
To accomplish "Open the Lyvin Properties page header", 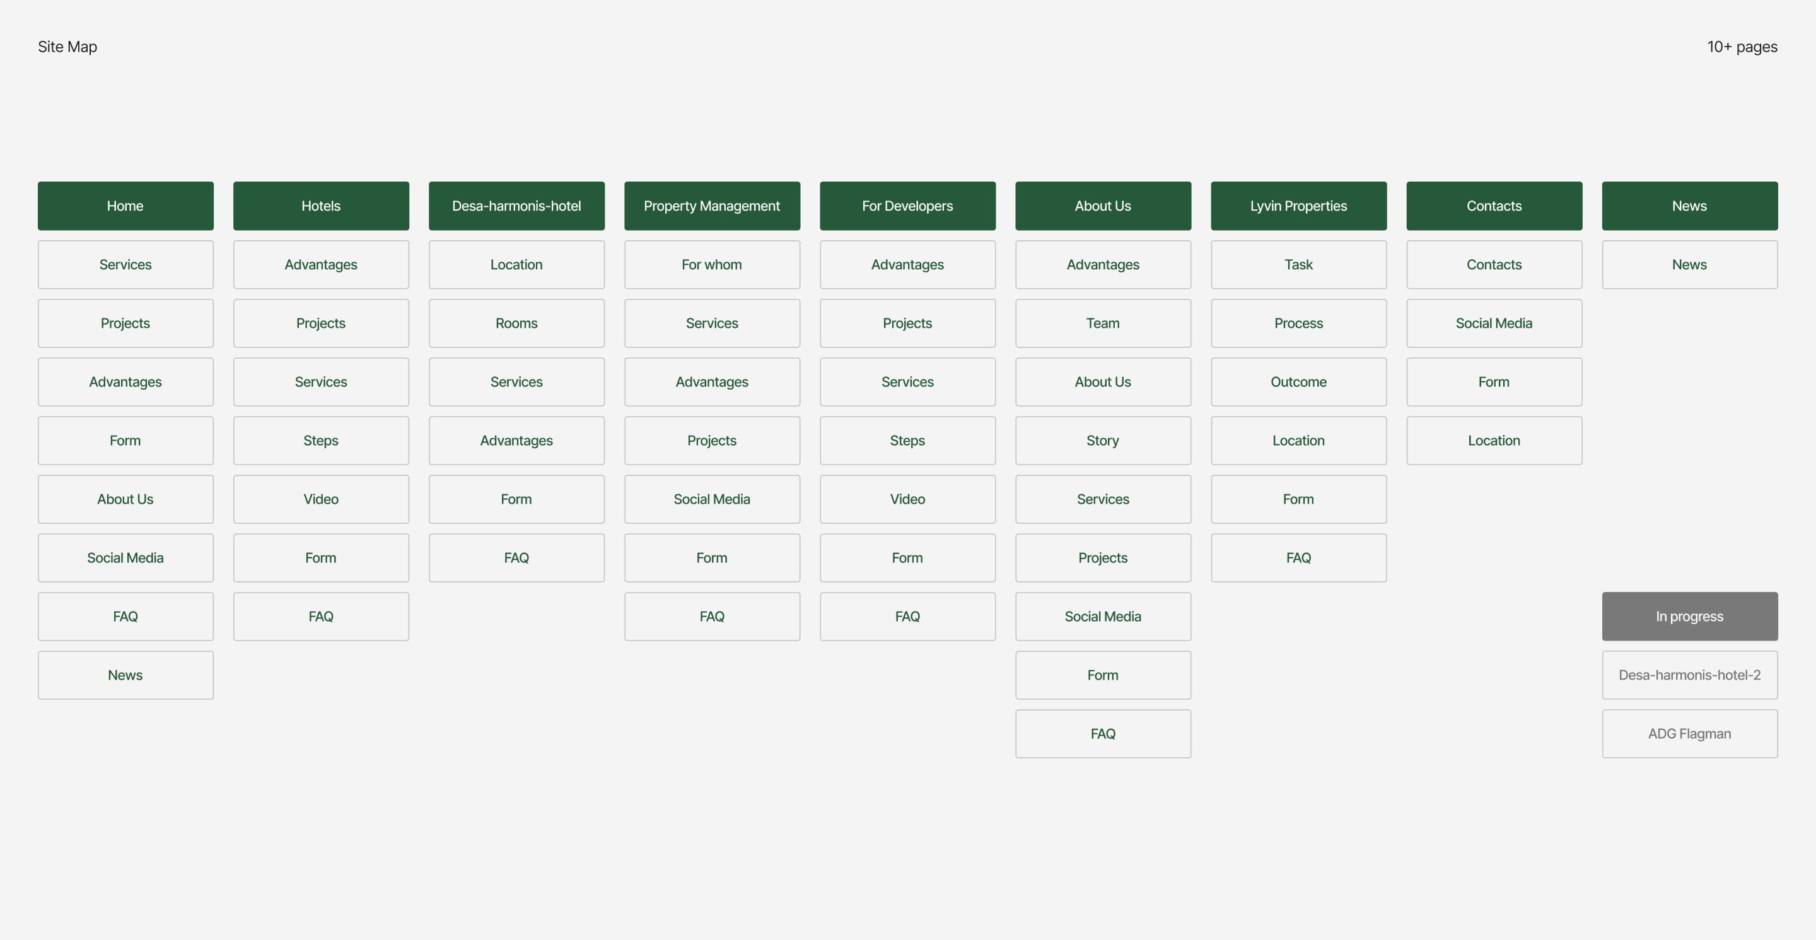I will click(1298, 206).
